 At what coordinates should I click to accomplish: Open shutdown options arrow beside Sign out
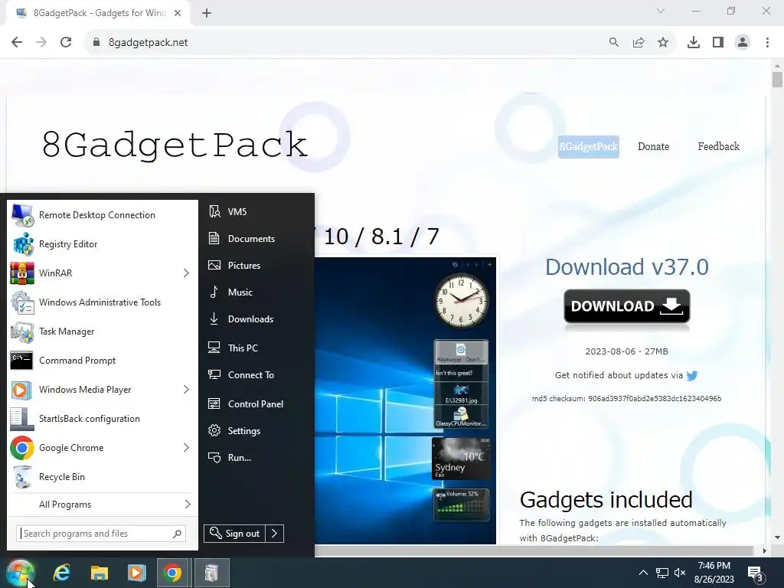pos(275,534)
